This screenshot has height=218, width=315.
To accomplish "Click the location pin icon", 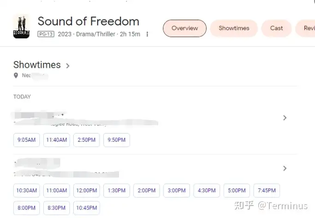I will point(16,75).
